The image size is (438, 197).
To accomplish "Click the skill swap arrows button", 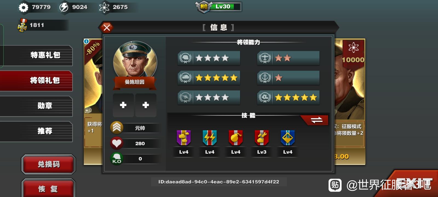I will tap(317, 120).
